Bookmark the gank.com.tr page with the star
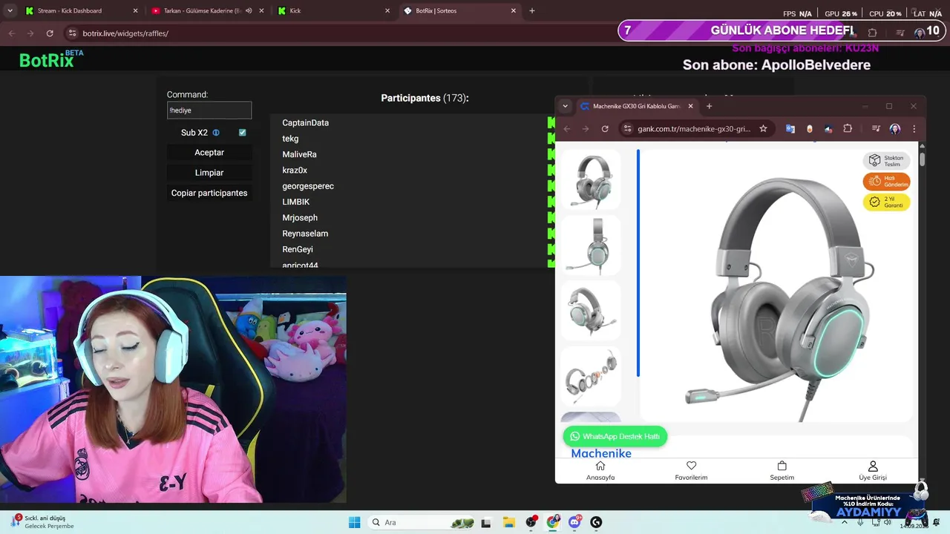This screenshot has width=950, height=534. [x=763, y=128]
